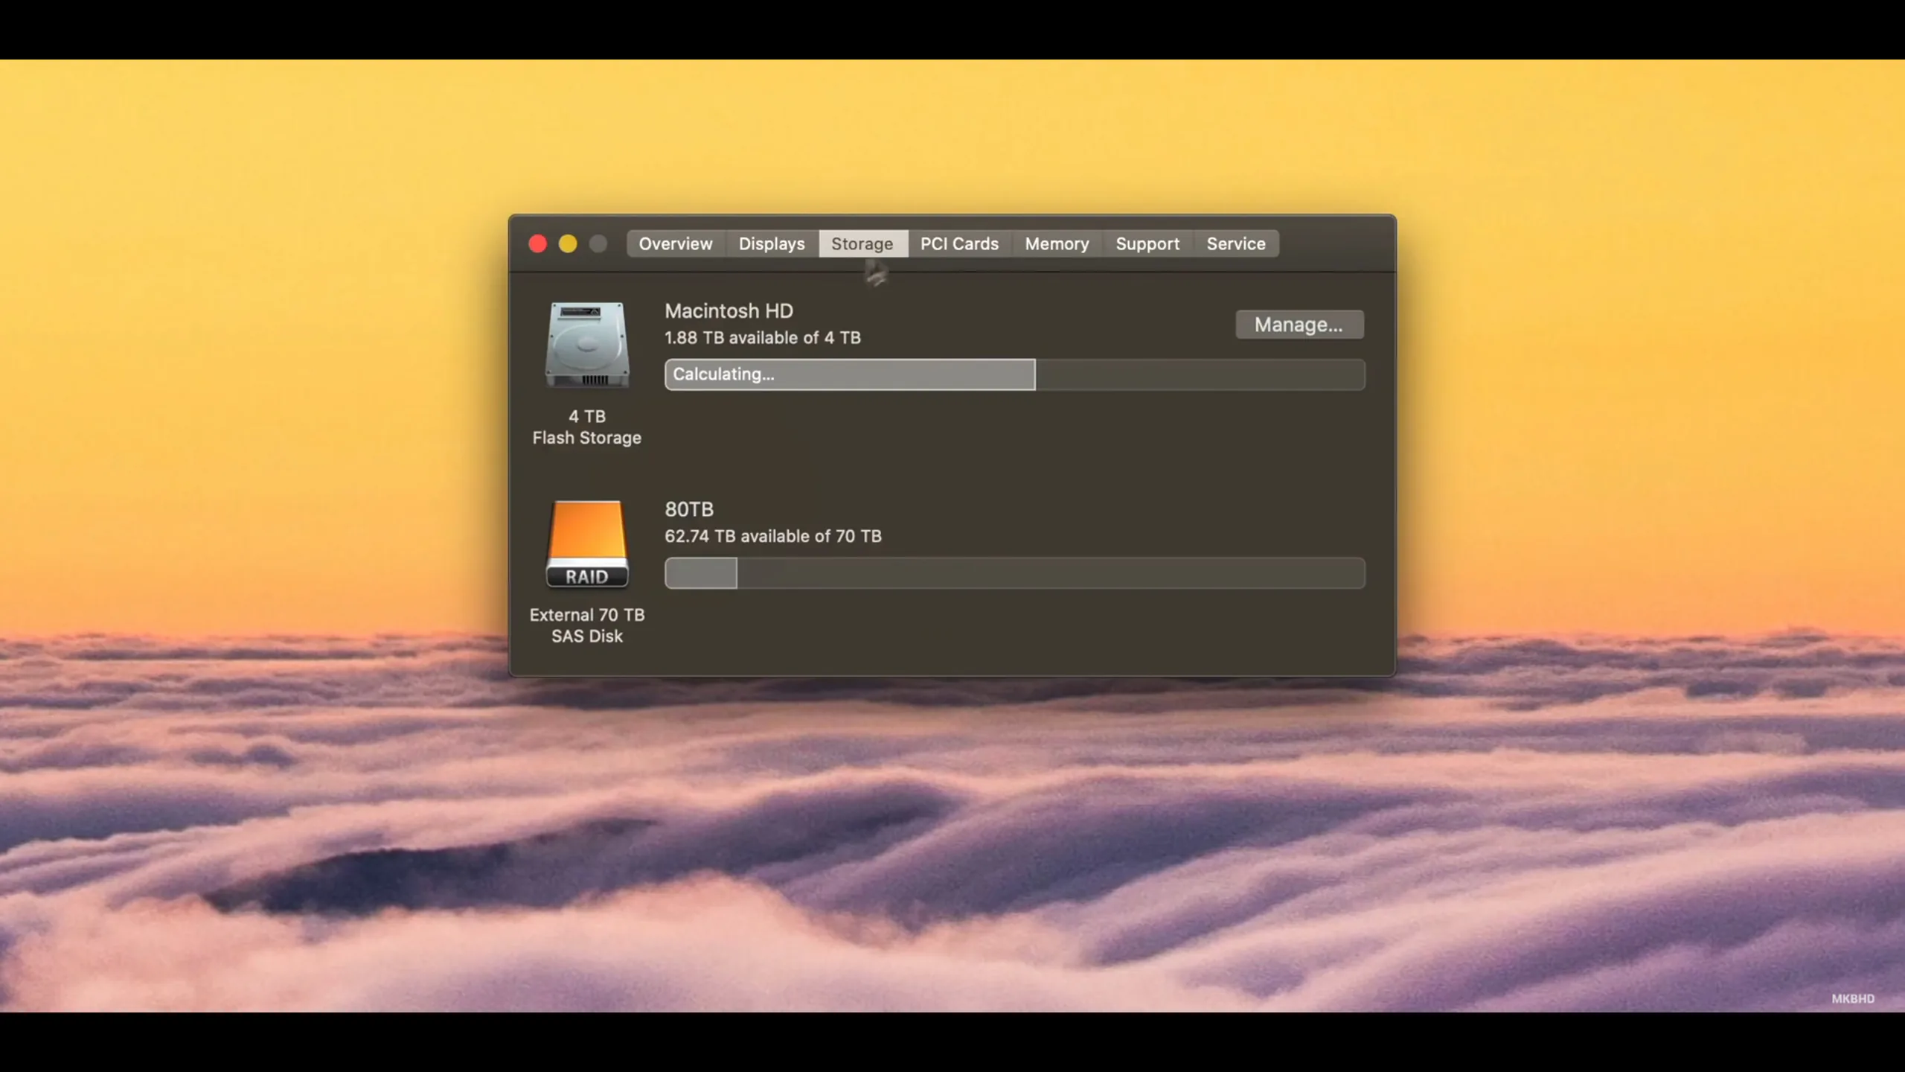Open the Displays tab
The image size is (1905, 1072).
tap(772, 243)
